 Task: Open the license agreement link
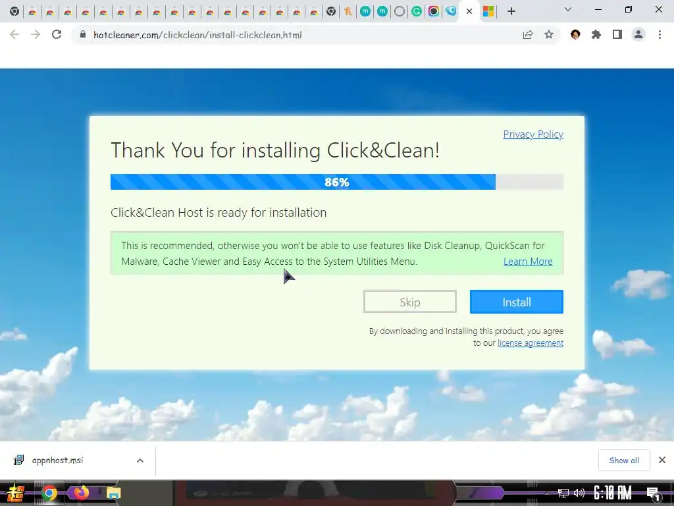530,343
